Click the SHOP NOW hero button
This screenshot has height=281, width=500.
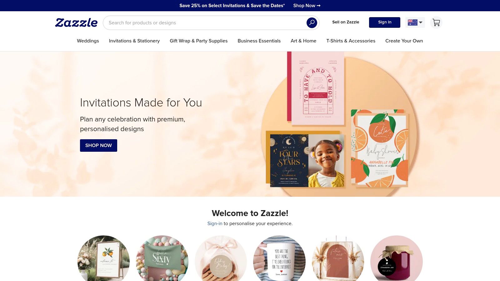coord(98,145)
